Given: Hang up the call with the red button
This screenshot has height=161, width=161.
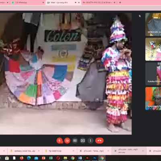Looking at the screenshot, I should 99,140.
